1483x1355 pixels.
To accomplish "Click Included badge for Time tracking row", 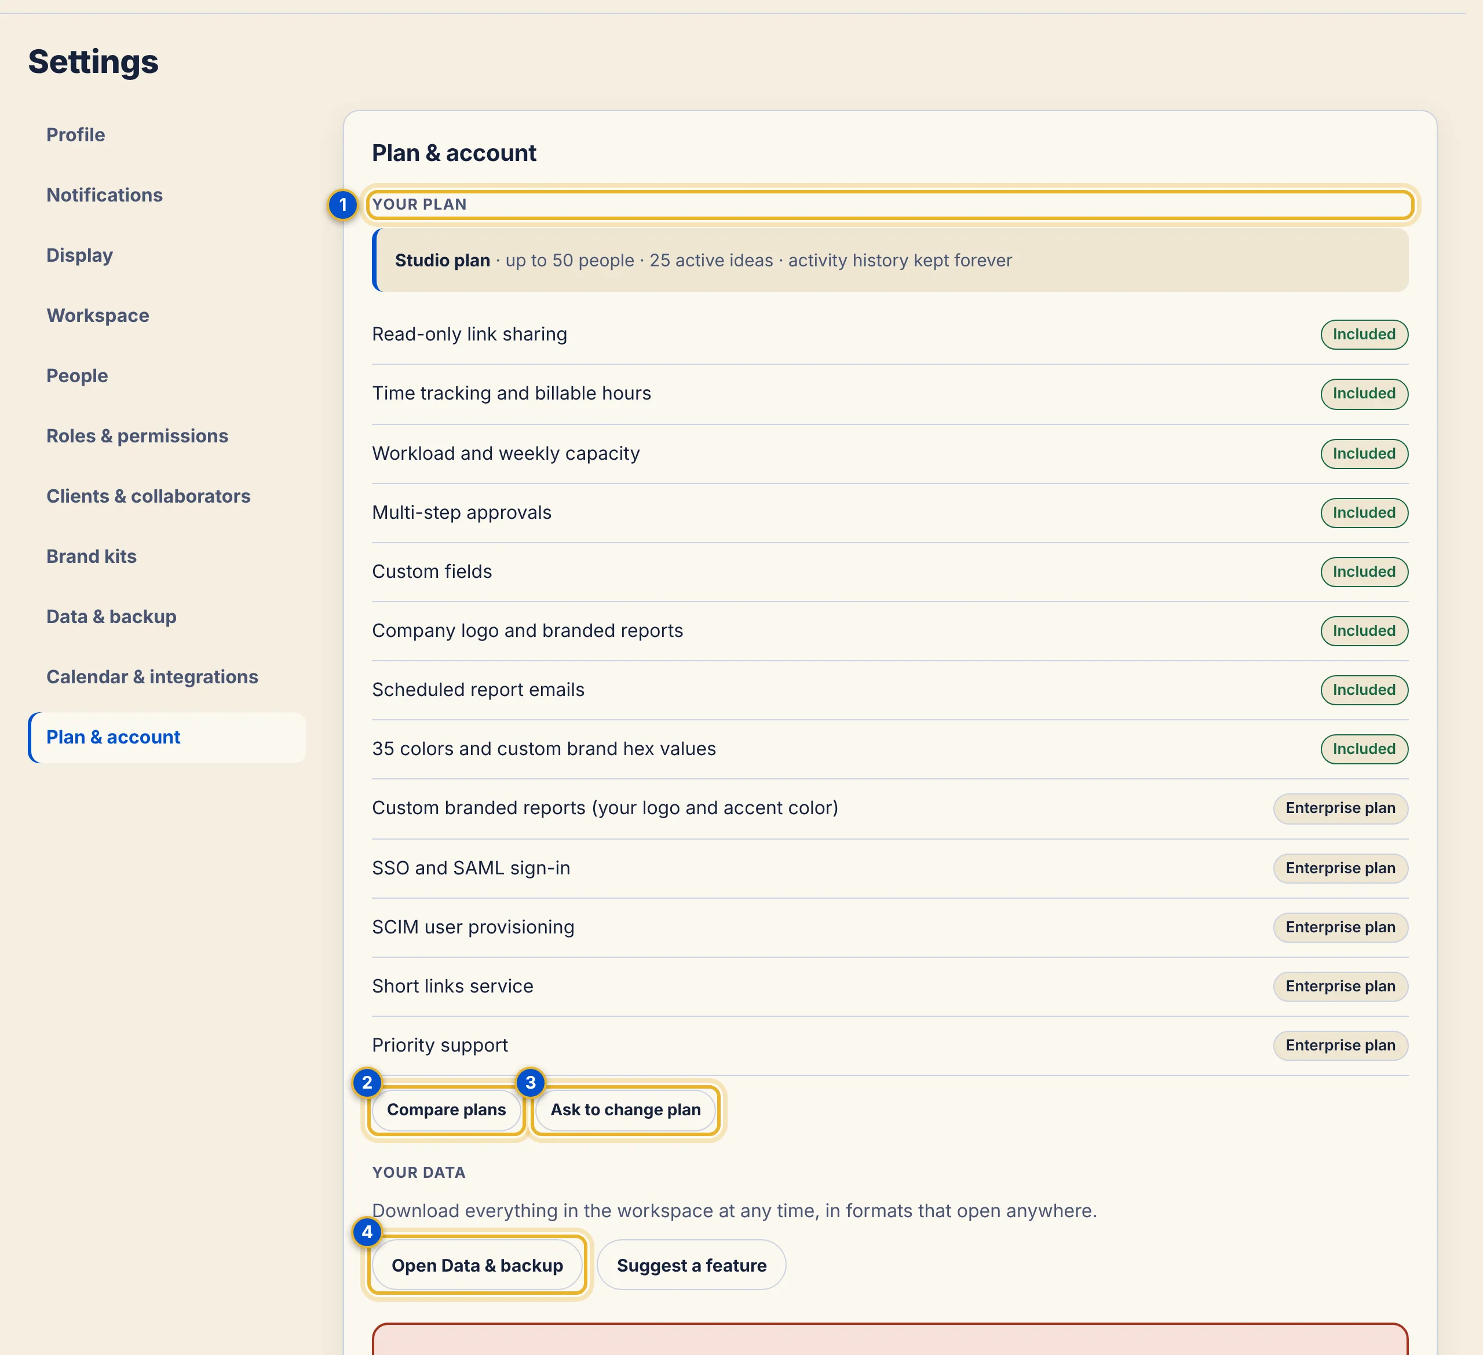I will tap(1364, 394).
